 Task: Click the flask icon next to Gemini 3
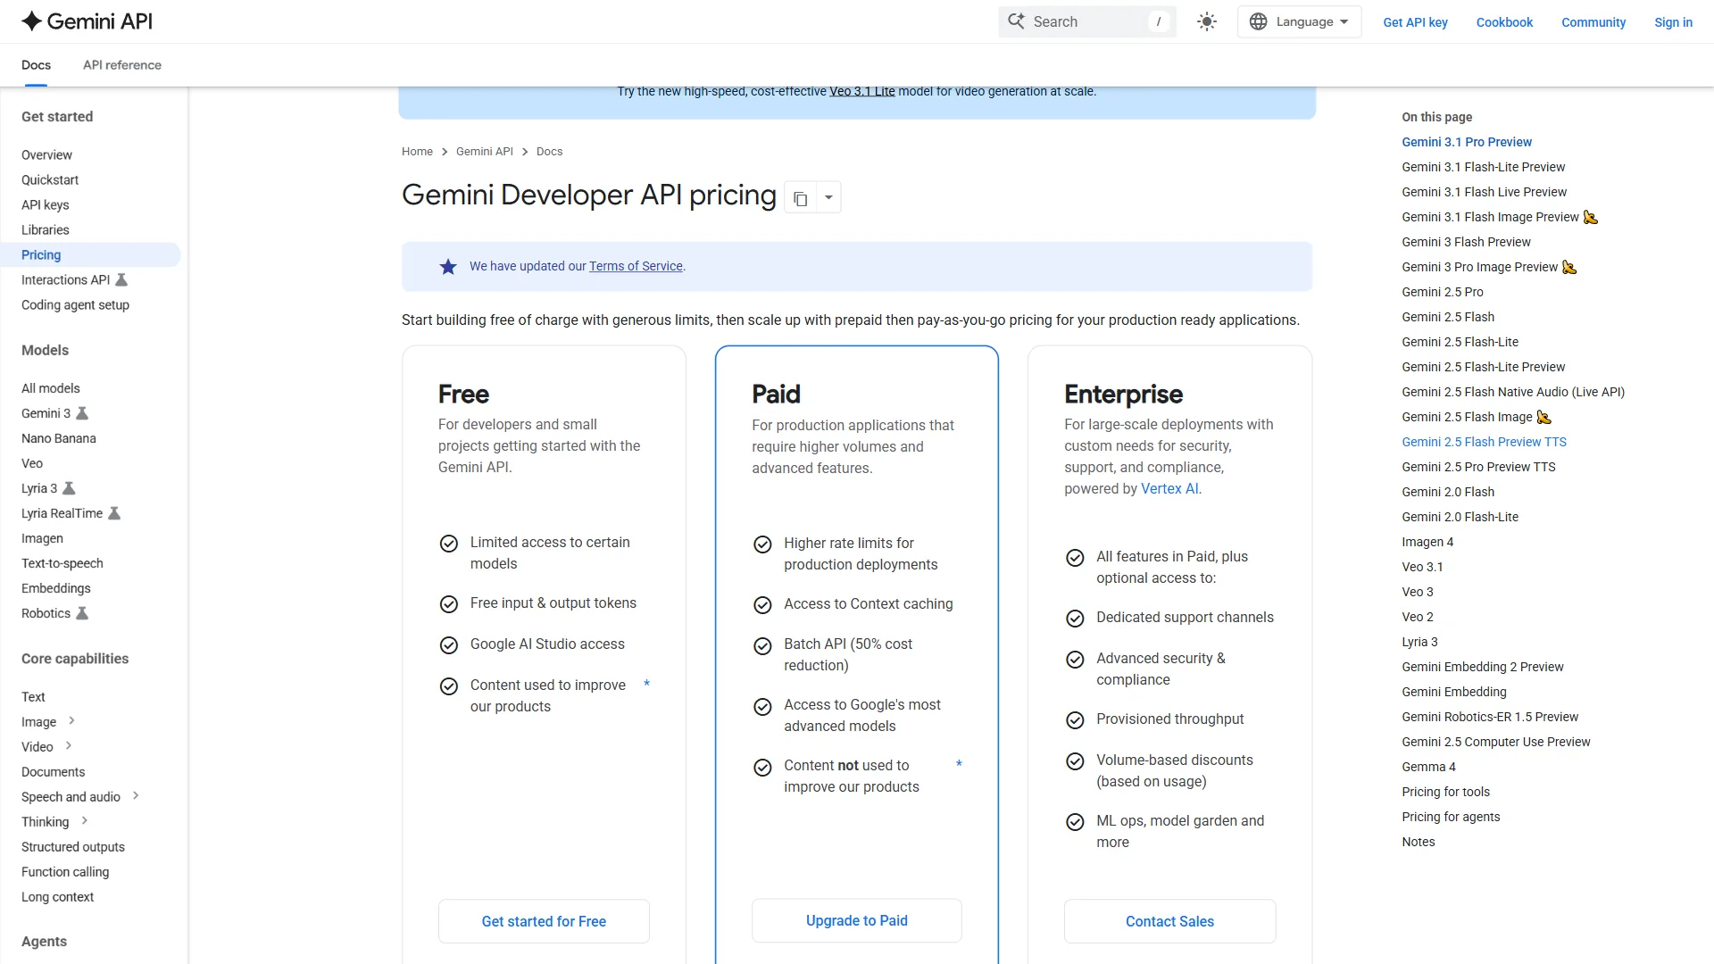pyautogui.click(x=82, y=413)
